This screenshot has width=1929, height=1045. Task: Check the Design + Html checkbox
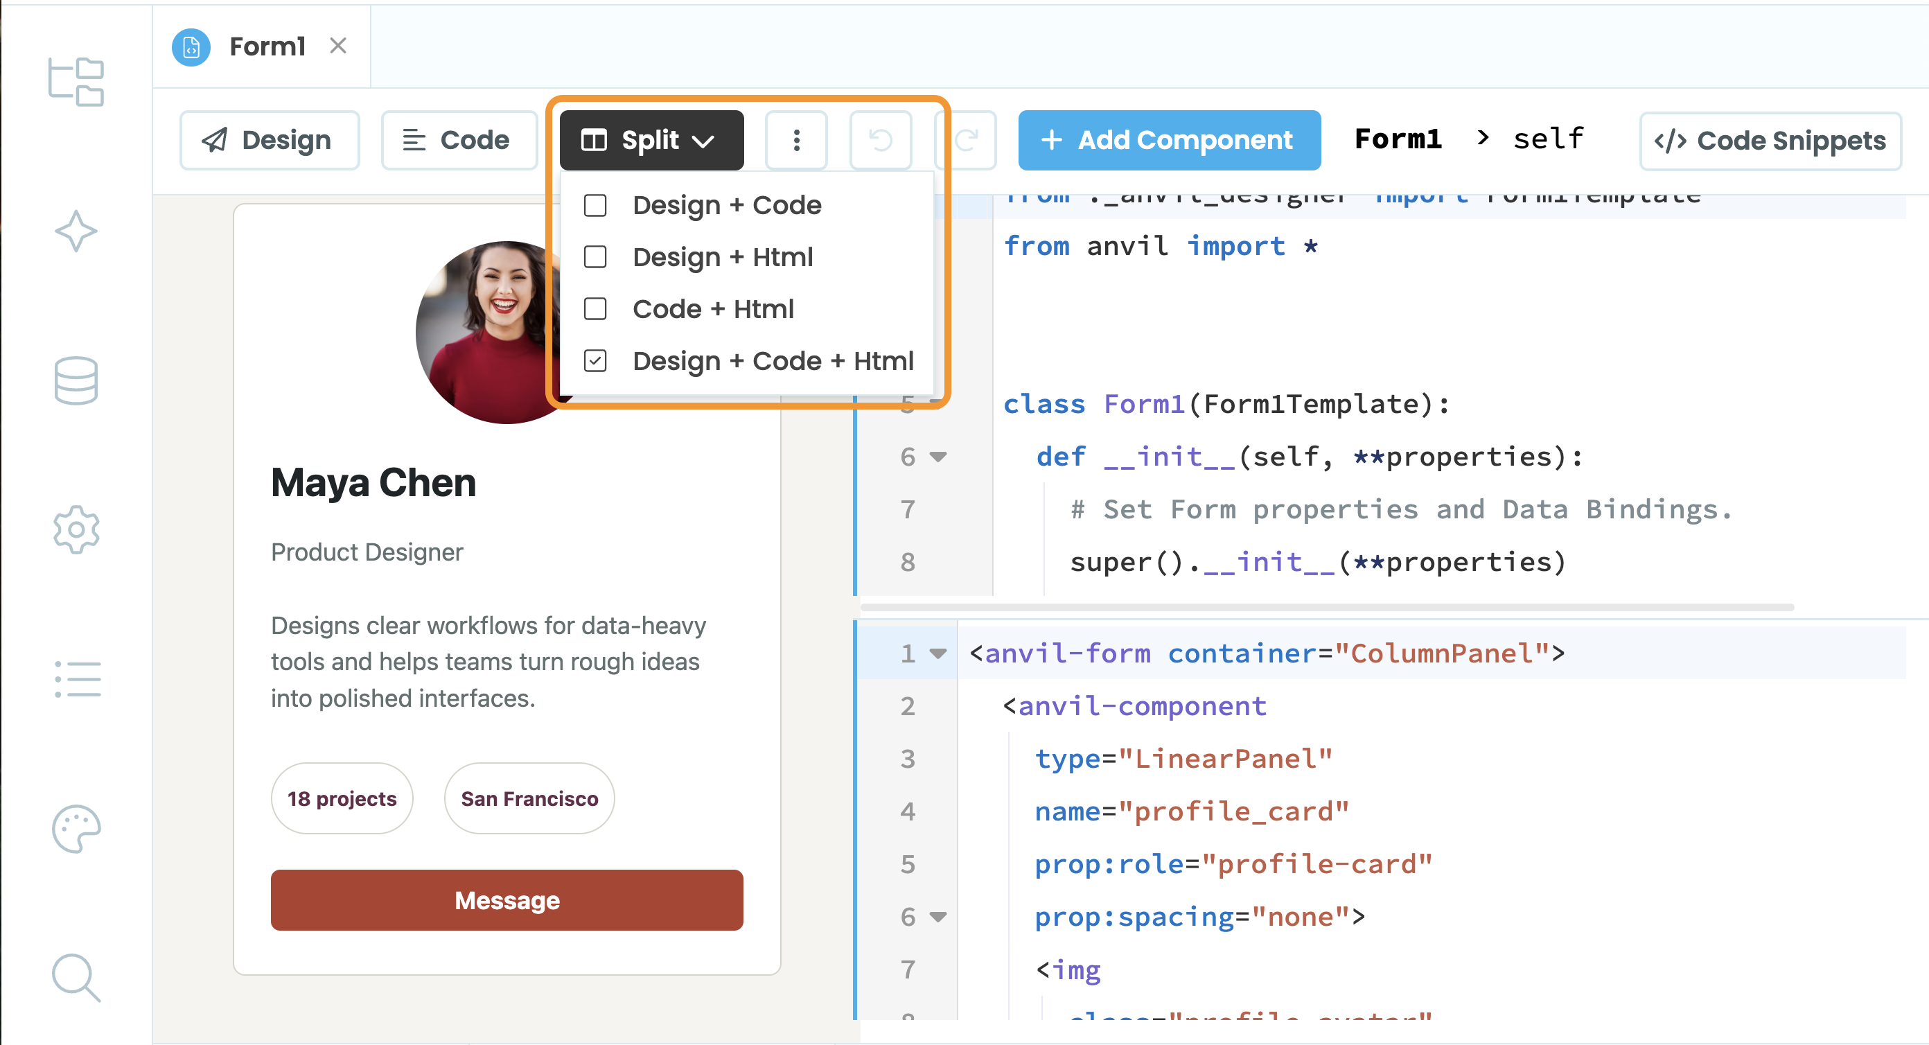pyautogui.click(x=595, y=257)
